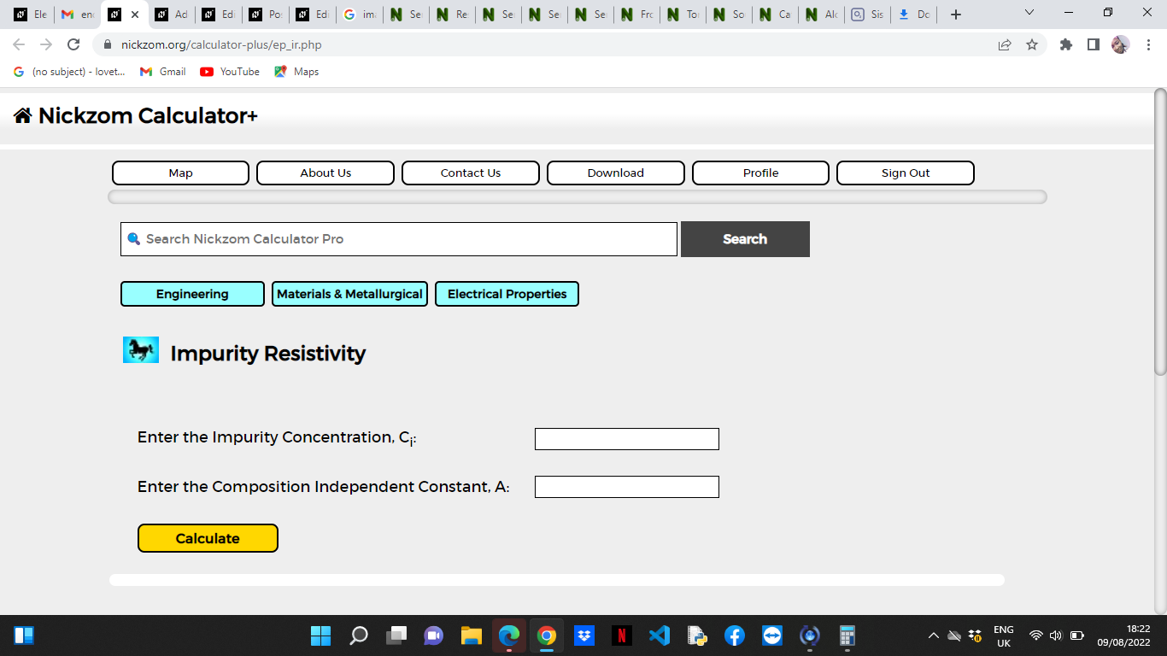Open the Profile page

click(760, 173)
